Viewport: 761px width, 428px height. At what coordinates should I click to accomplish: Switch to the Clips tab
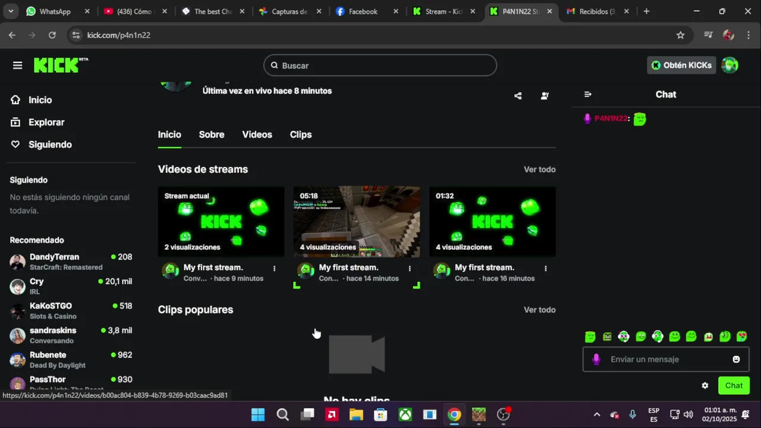[x=301, y=134]
